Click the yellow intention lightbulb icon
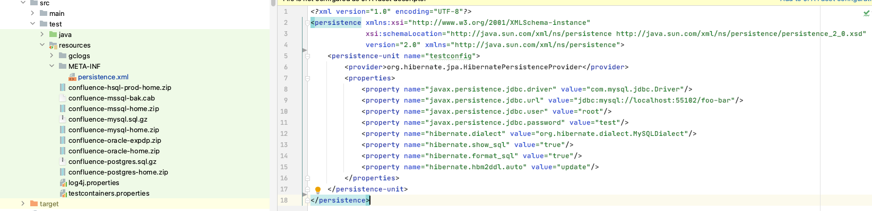This screenshot has width=872, height=211. (x=318, y=190)
